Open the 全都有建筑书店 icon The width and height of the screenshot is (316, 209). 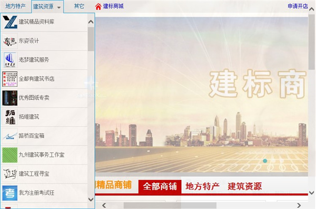click(10, 79)
